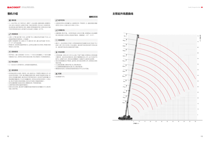Click the 起升机构 hoisting icon

coord(56,20)
